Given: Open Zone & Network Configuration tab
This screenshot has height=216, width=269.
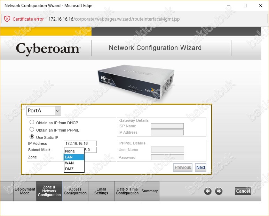Looking at the screenshot, I should 49,191.
